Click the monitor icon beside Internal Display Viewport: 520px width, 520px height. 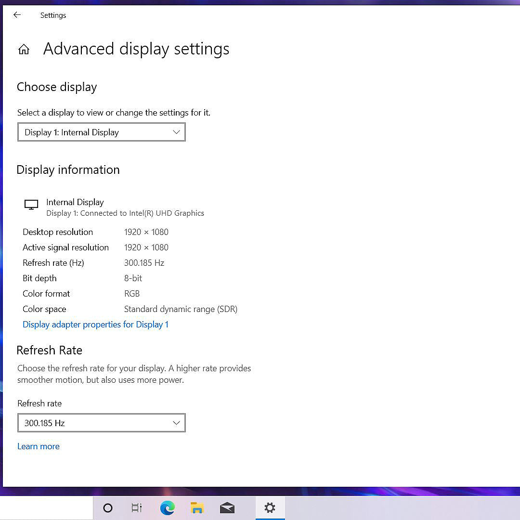coord(31,205)
